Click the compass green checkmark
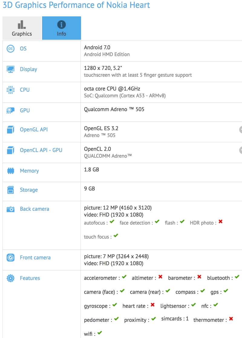The height and width of the screenshot is (338, 242). (x=203, y=291)
